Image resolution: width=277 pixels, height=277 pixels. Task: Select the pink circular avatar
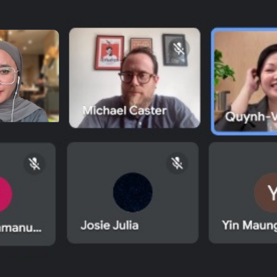pos(5,194)
